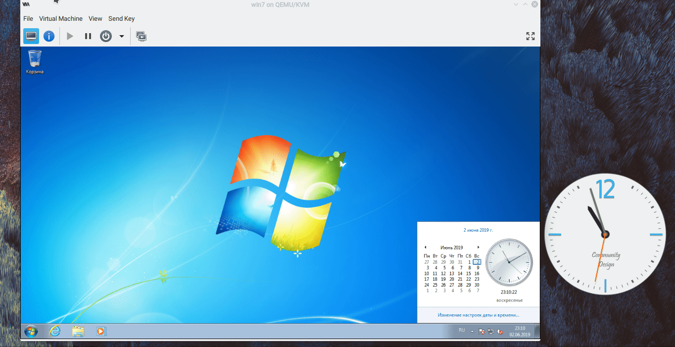This screenshot has width=675, height=347.
Task: Select June 15 in the calendar
Action: point(468,273)
